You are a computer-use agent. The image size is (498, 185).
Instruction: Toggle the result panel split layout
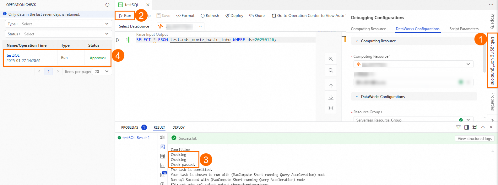(467, 127)
